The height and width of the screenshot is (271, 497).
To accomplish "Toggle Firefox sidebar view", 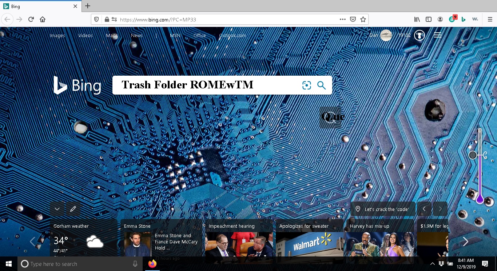I will (429, 19).
